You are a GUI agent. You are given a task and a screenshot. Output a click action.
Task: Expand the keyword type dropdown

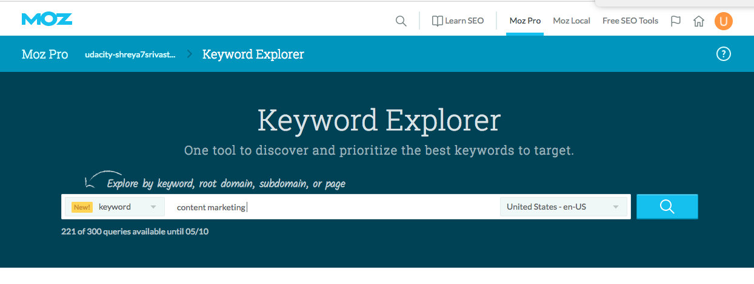pos(115,207)
